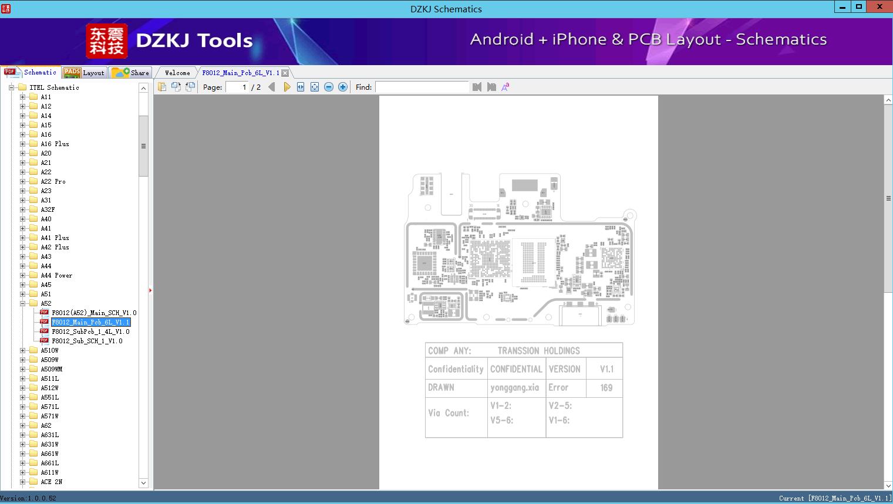Go to previous page arrow
This screenshot has width=893, height=504.
pyautogui.click(x=271, y=87)
